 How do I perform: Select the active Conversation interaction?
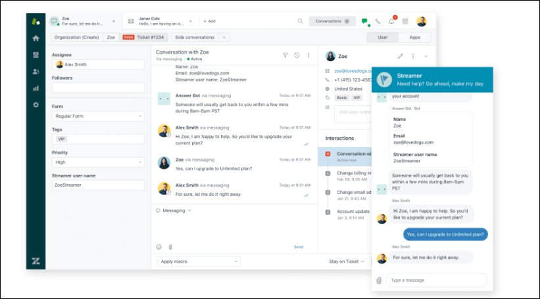[x=345, y=156]
